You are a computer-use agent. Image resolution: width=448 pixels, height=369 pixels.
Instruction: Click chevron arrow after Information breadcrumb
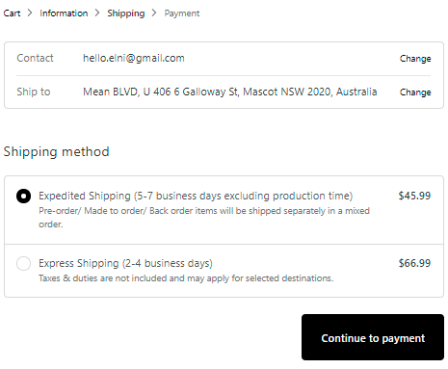pos(97,13)
